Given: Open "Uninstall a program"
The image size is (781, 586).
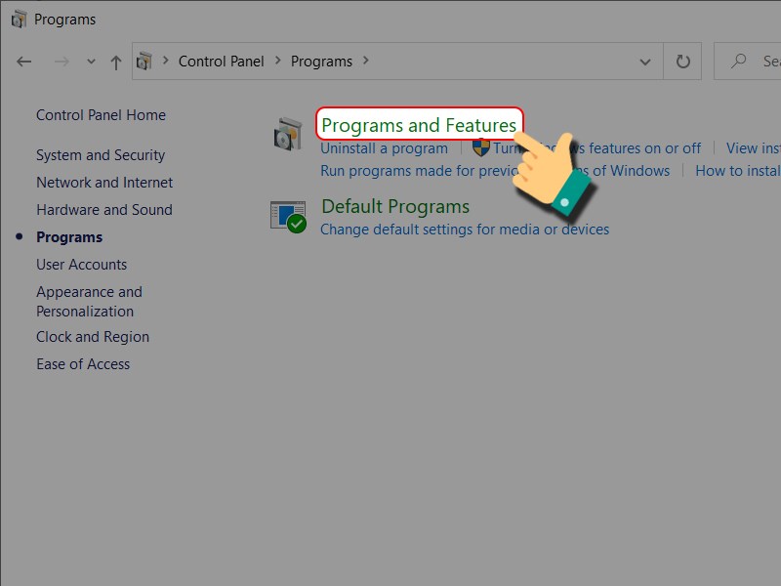Looking at the screenshot, I should coord(384,148).
